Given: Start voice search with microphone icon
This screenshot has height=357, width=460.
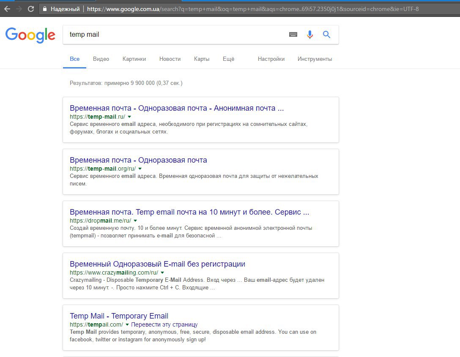Looking at the screenshot, I should coord(310,35).
